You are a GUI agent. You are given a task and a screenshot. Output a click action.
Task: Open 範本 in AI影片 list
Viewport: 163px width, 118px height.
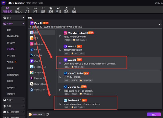point(9,30)
